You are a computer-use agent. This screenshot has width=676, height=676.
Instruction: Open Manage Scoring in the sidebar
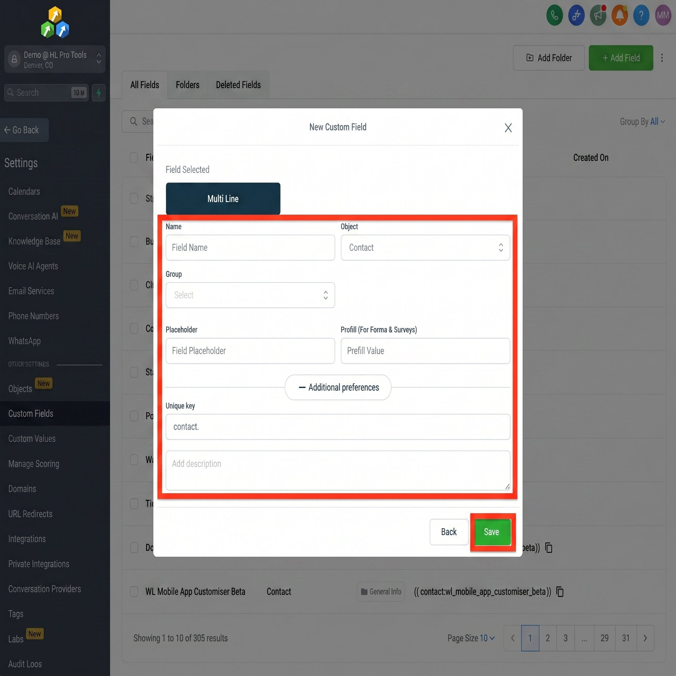(34, 464)
